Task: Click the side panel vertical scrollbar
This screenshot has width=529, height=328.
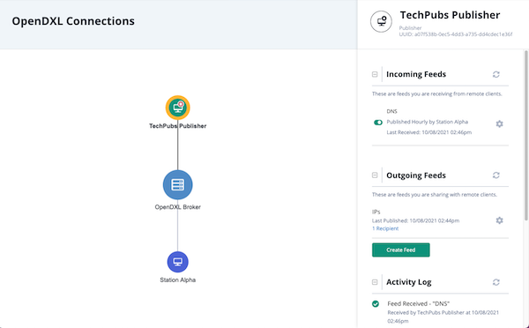Action: [526, 135]
